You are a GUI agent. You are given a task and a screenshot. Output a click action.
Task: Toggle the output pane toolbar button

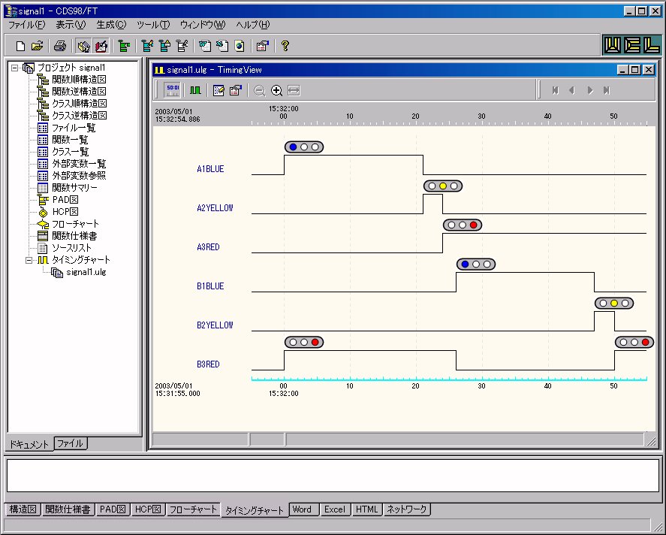pos(101,46)
